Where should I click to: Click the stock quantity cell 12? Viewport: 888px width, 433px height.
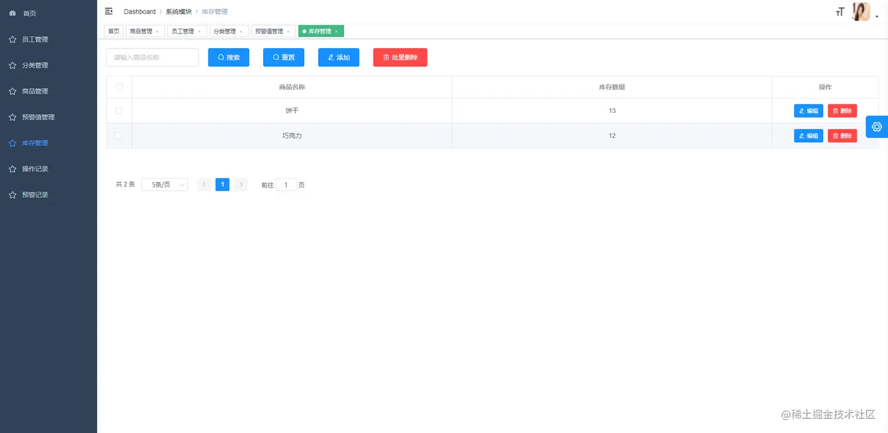coord(612,136)
